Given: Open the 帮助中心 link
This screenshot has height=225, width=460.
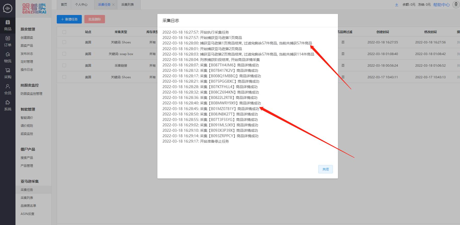Looking at the screenshot, I should [x=441, y=5].
